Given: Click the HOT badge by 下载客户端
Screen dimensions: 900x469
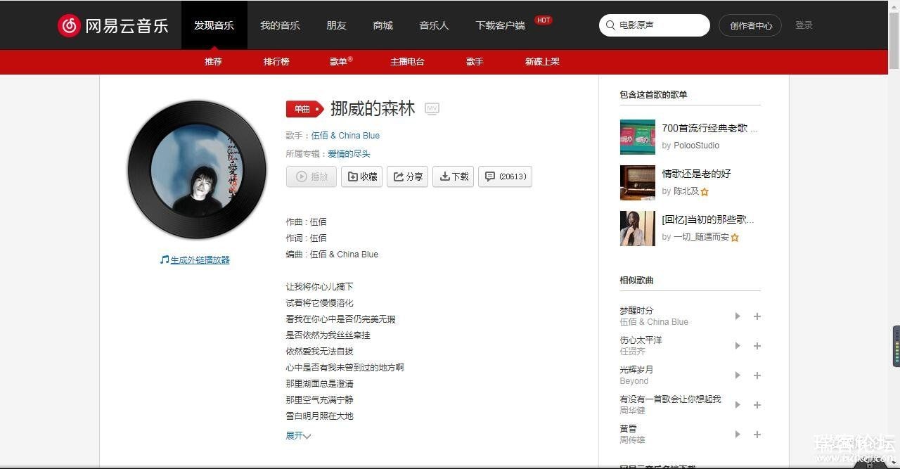Looking at the screenshot, I should click(544, 20).
